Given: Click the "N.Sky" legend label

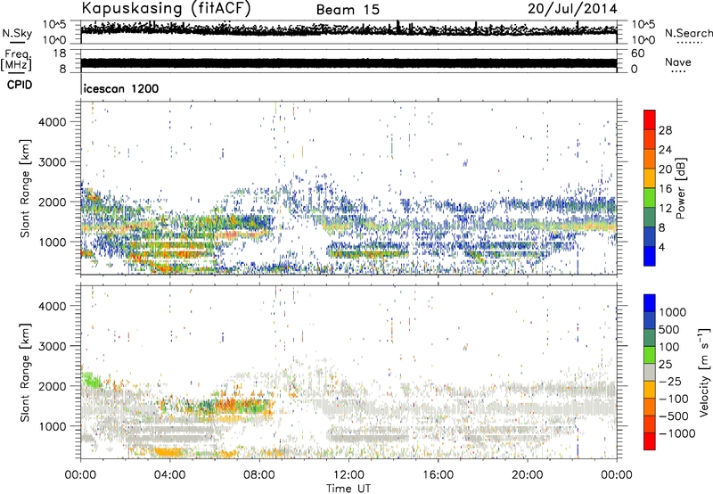Looking at the screenshot, I should (17, 33).
